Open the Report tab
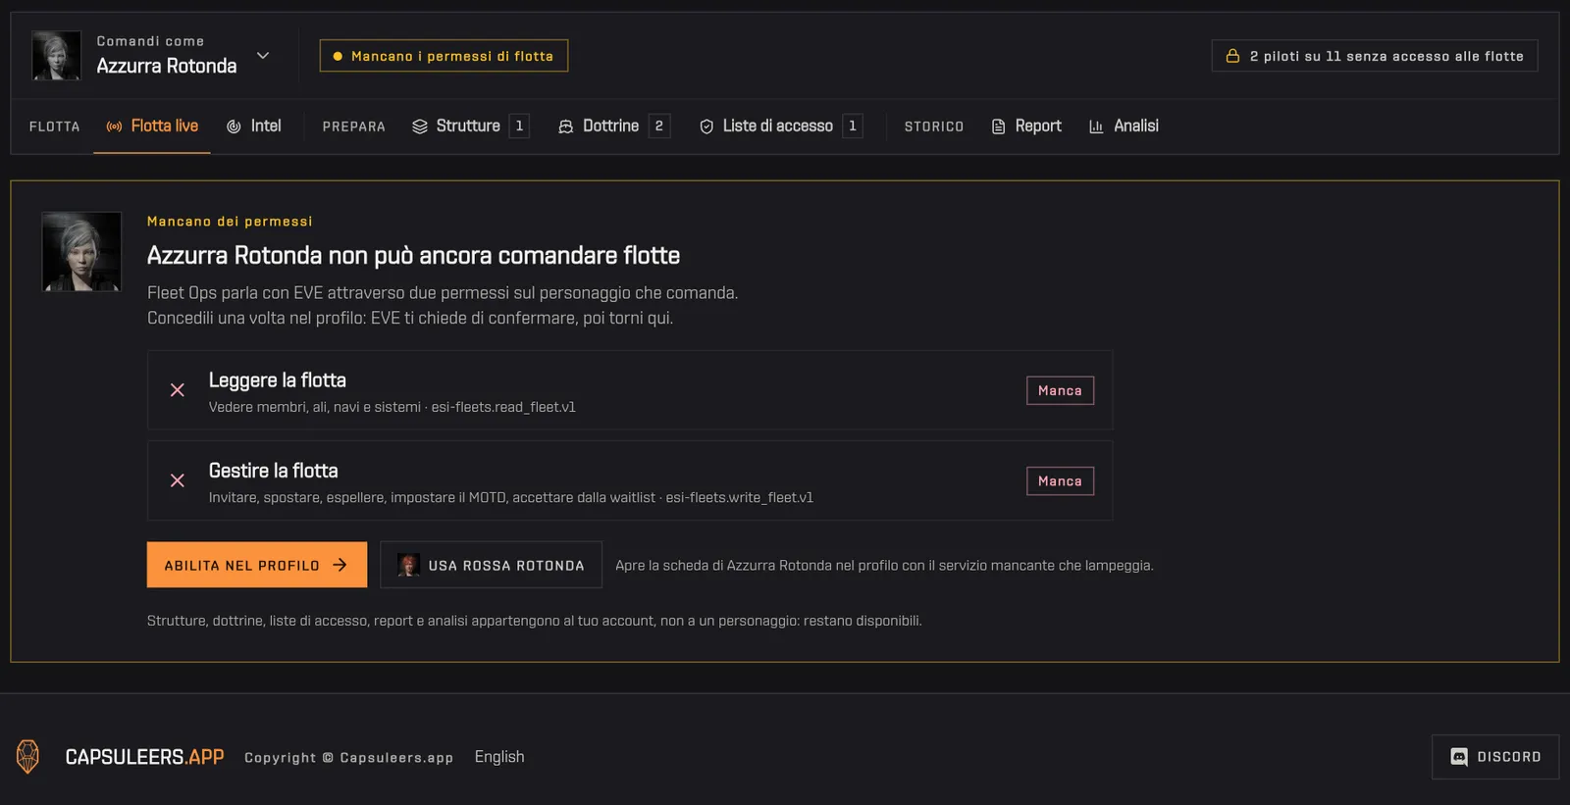The image size is (1570, 805). 1026,126
